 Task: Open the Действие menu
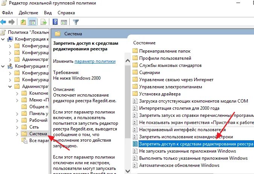(28, 13)
